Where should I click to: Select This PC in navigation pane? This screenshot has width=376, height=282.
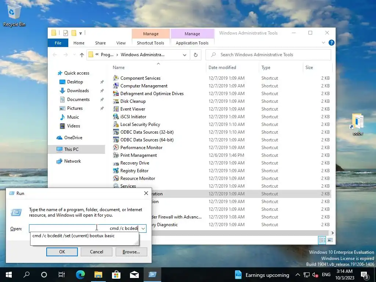pos(71,149)
